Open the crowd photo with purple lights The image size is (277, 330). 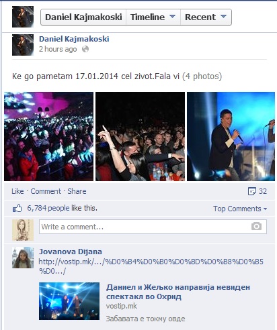tap(48, 136)
